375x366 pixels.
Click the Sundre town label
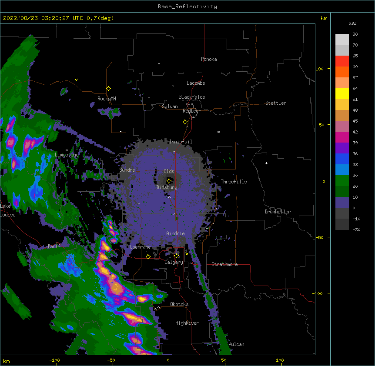click(127, 170)
